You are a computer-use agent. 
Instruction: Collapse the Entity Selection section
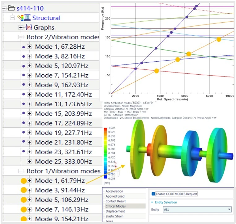(152, 202)
